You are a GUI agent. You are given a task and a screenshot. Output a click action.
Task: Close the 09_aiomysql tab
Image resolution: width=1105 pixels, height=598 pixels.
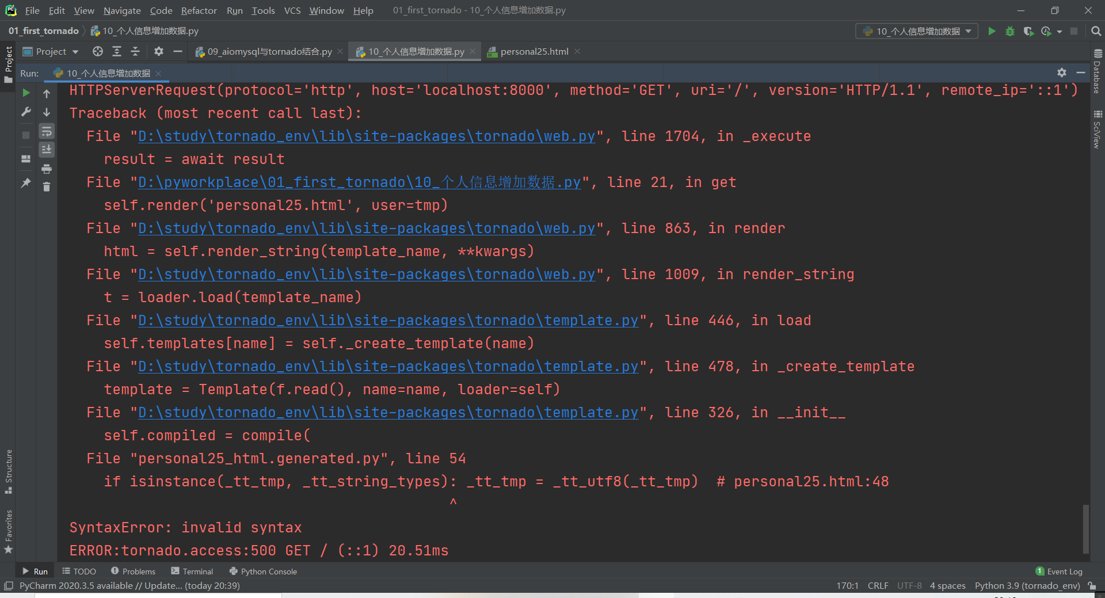click(x=341, y=52)
